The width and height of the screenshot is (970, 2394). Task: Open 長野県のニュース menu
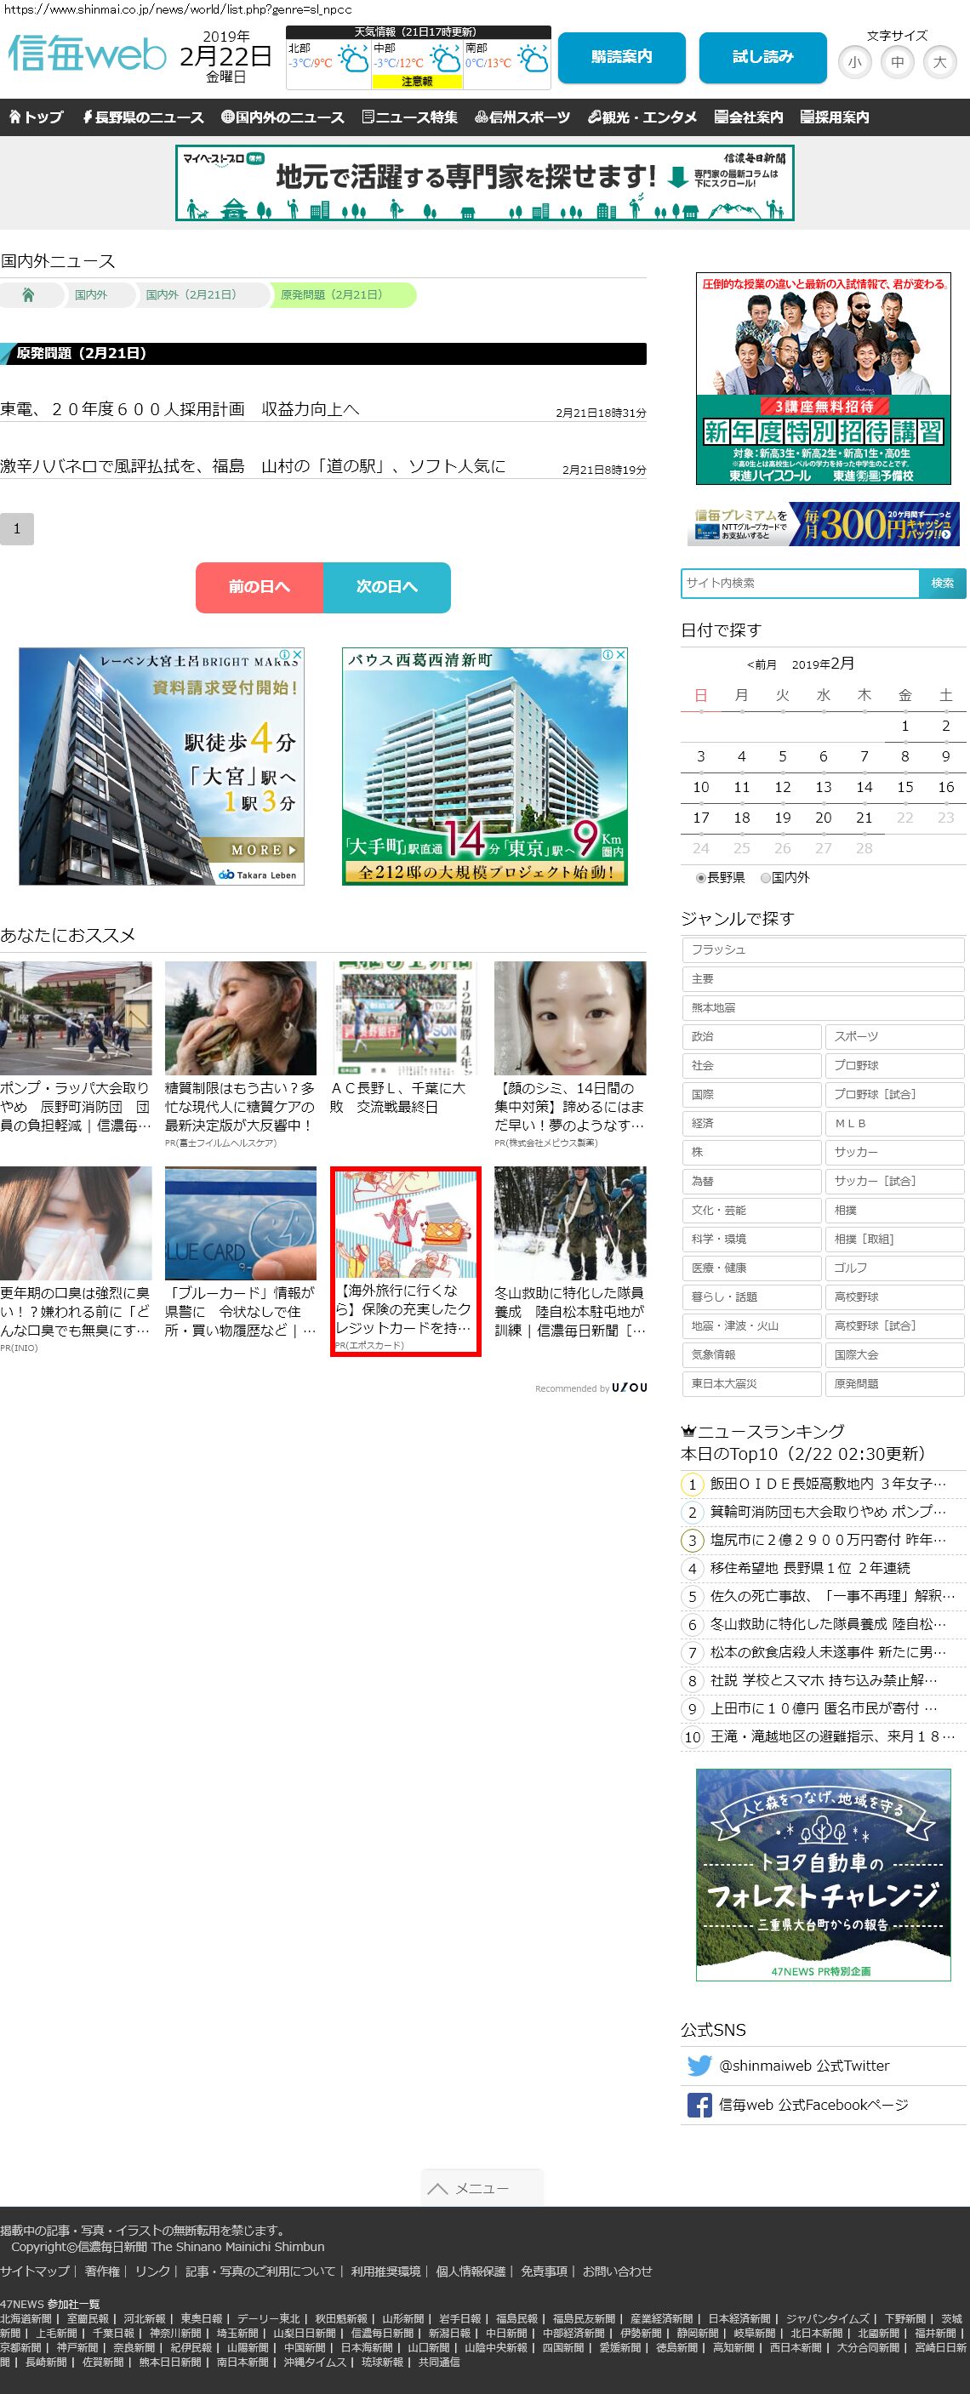pyautogui.click(x=143, y=117)
